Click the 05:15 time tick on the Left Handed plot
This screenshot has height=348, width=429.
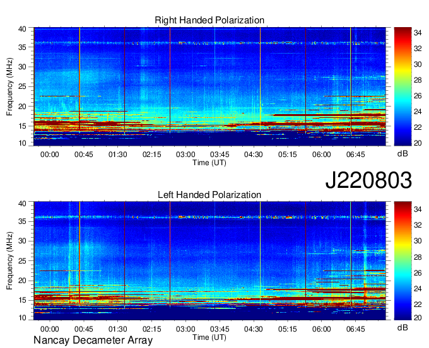tap(288, 329)
